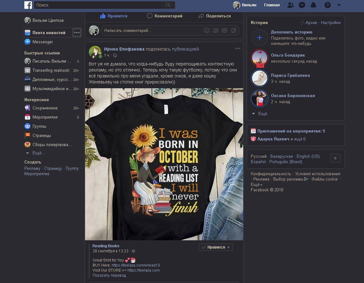Expand footer Ещё dropdown
Viewport: 364px width, 283px height.
tap(256, 185)
